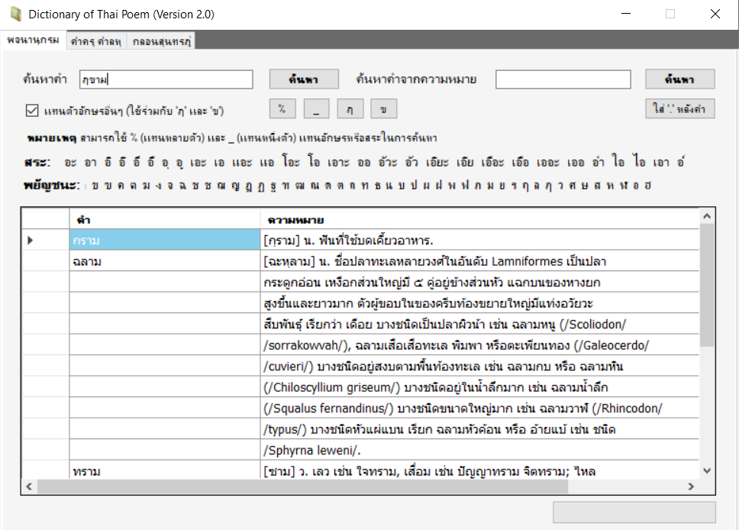Select the พจนานุกรม tab
Image resolution: width=739 pixels, height=530 pixels.
point(33,40)
